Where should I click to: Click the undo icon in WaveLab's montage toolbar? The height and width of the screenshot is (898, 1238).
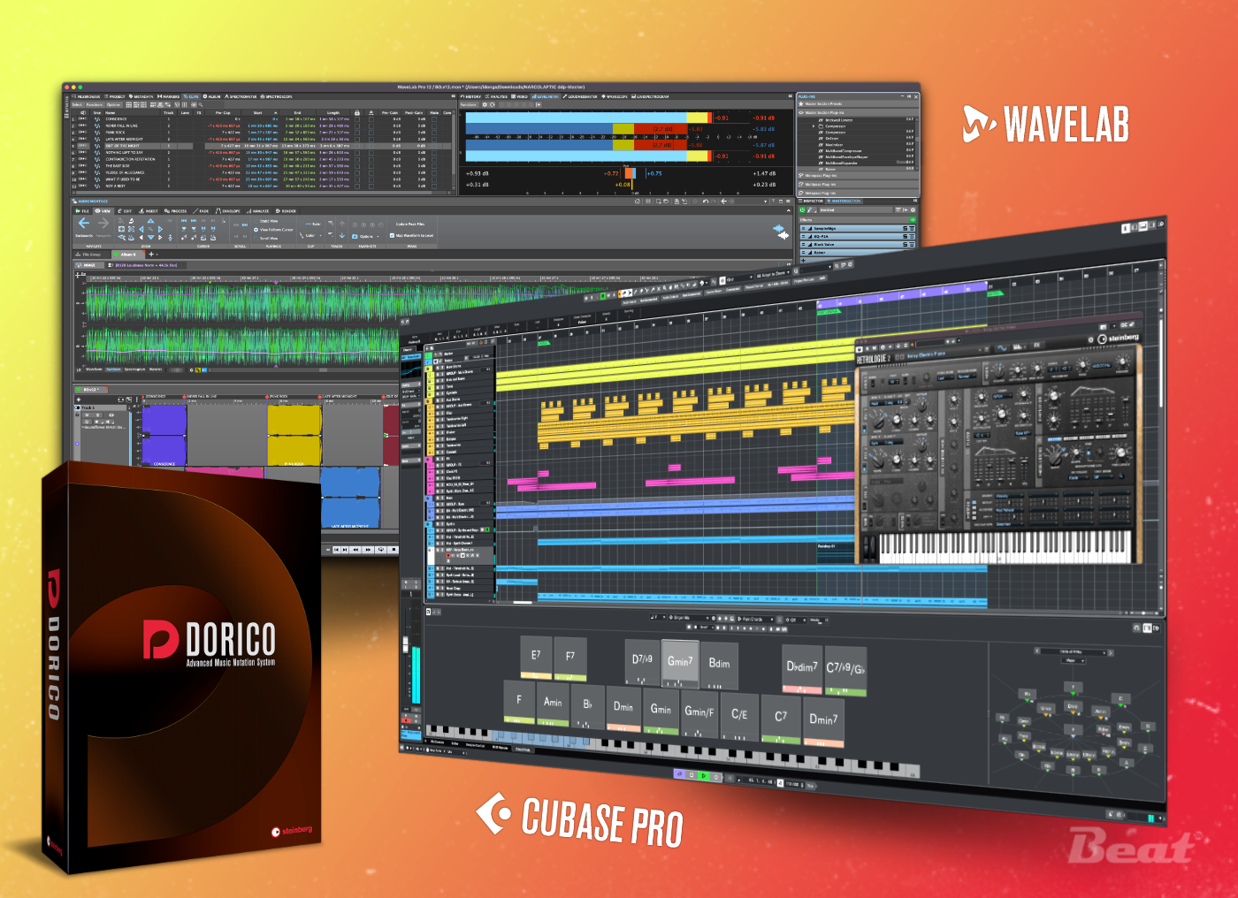pos(706,202)
